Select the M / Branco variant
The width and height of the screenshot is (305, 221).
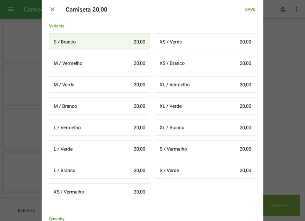[x=100, y=106]
